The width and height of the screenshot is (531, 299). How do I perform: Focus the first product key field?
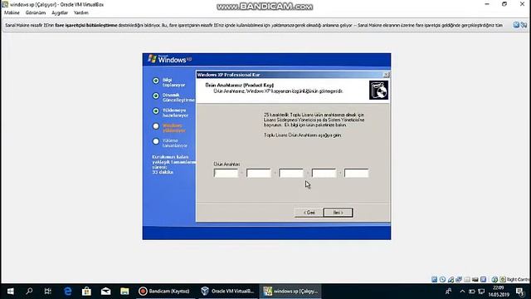pos(226,173)
